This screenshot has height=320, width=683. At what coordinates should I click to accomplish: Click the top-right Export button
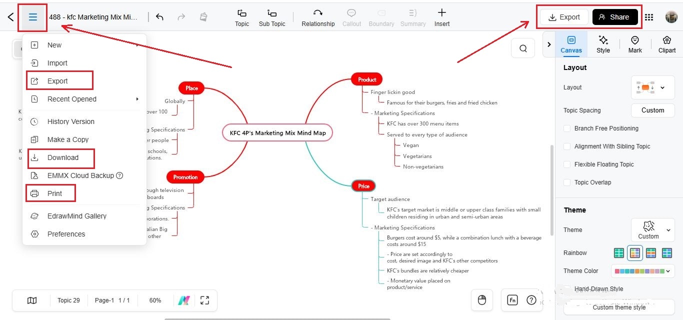(x=564, y=17)
